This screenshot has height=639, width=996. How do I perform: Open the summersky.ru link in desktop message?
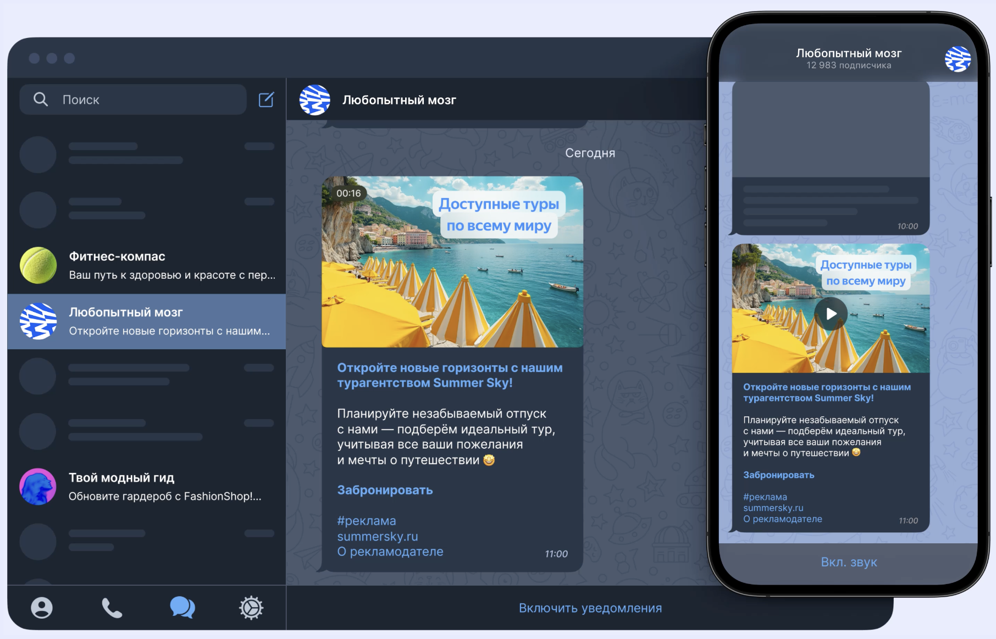(x=378, y=536)
